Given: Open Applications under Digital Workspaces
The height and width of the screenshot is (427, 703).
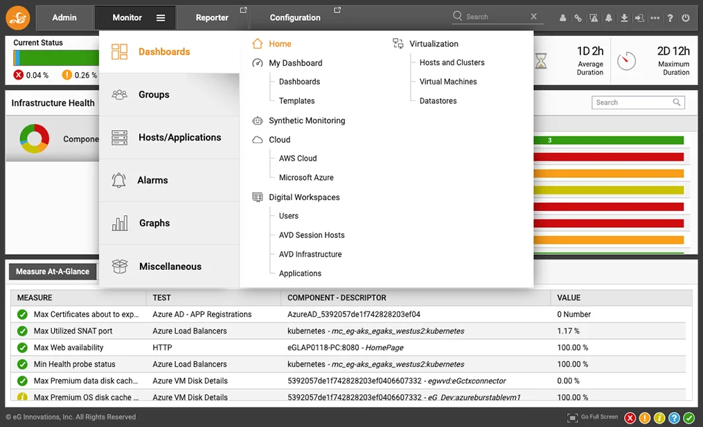Looking at the screenshot, I should (x=300, y=273).
